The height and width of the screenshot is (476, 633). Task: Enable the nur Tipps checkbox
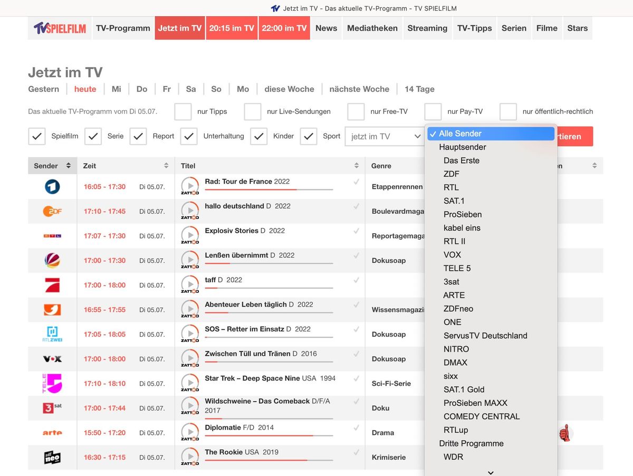pos(183,111)
